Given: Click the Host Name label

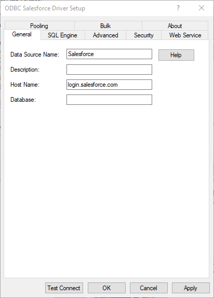Looking at the screenshot, I should 25,85.
